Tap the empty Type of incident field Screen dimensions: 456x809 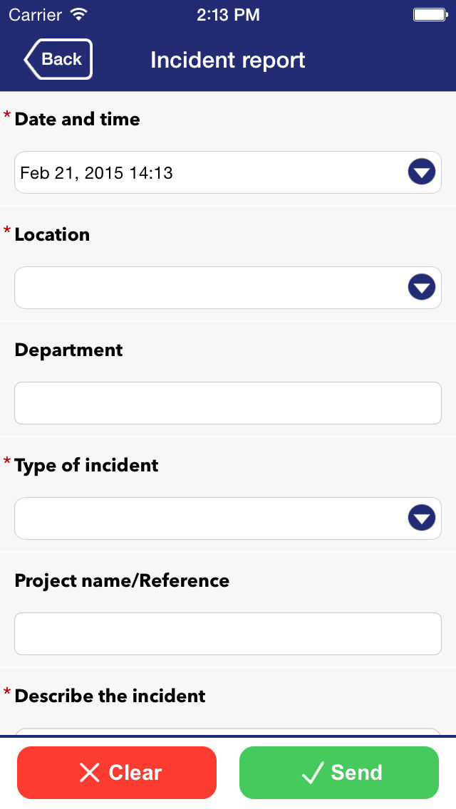coord(228,518)
